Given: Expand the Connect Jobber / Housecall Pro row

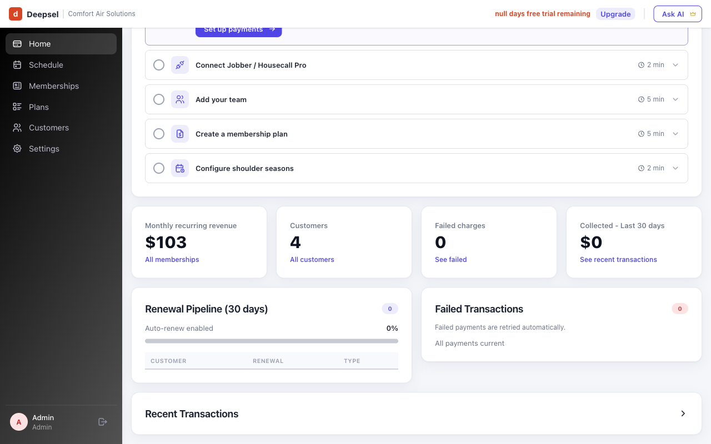Looking at the screenshot, I should tap(675, 65).
